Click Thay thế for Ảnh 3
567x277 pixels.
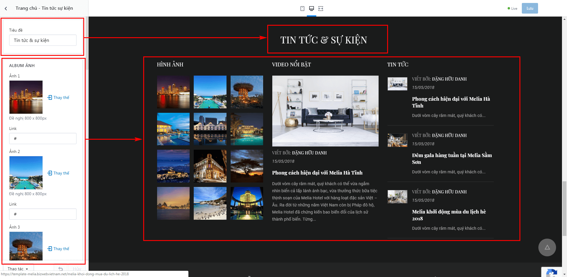(x=58, y=249)
